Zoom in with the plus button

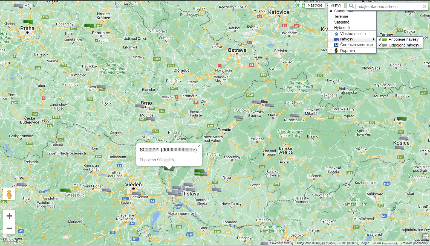click(x=9, y=216)
